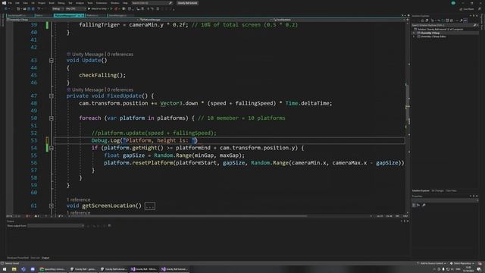Screen dimensions: 485x273
Task: Switch to the Solution Explorer bottom tab
Action: pyautogui.click(x=421, y=190)
